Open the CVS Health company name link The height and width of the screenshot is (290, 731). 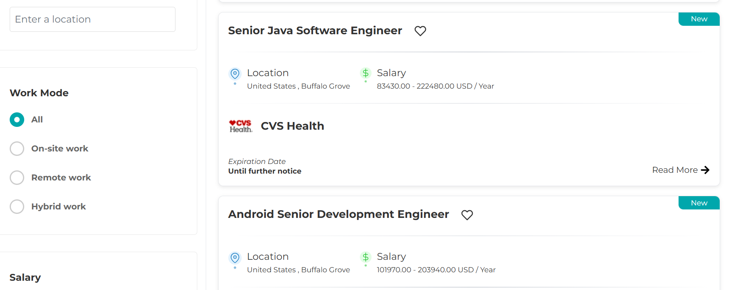point(292,126)
